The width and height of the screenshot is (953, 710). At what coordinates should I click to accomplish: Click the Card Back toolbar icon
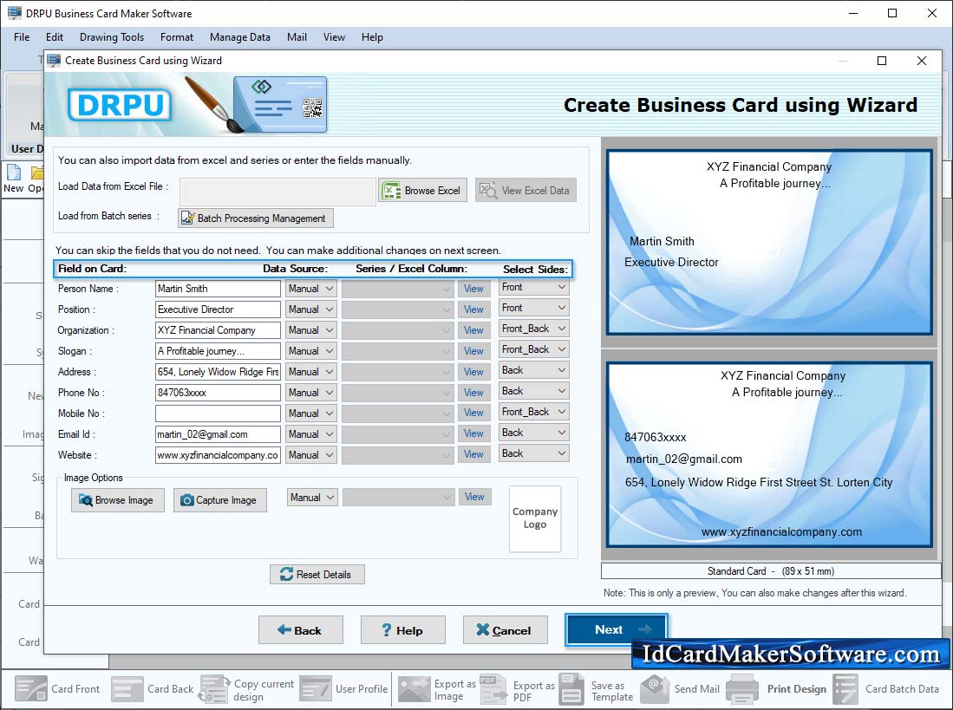[127, 688]
